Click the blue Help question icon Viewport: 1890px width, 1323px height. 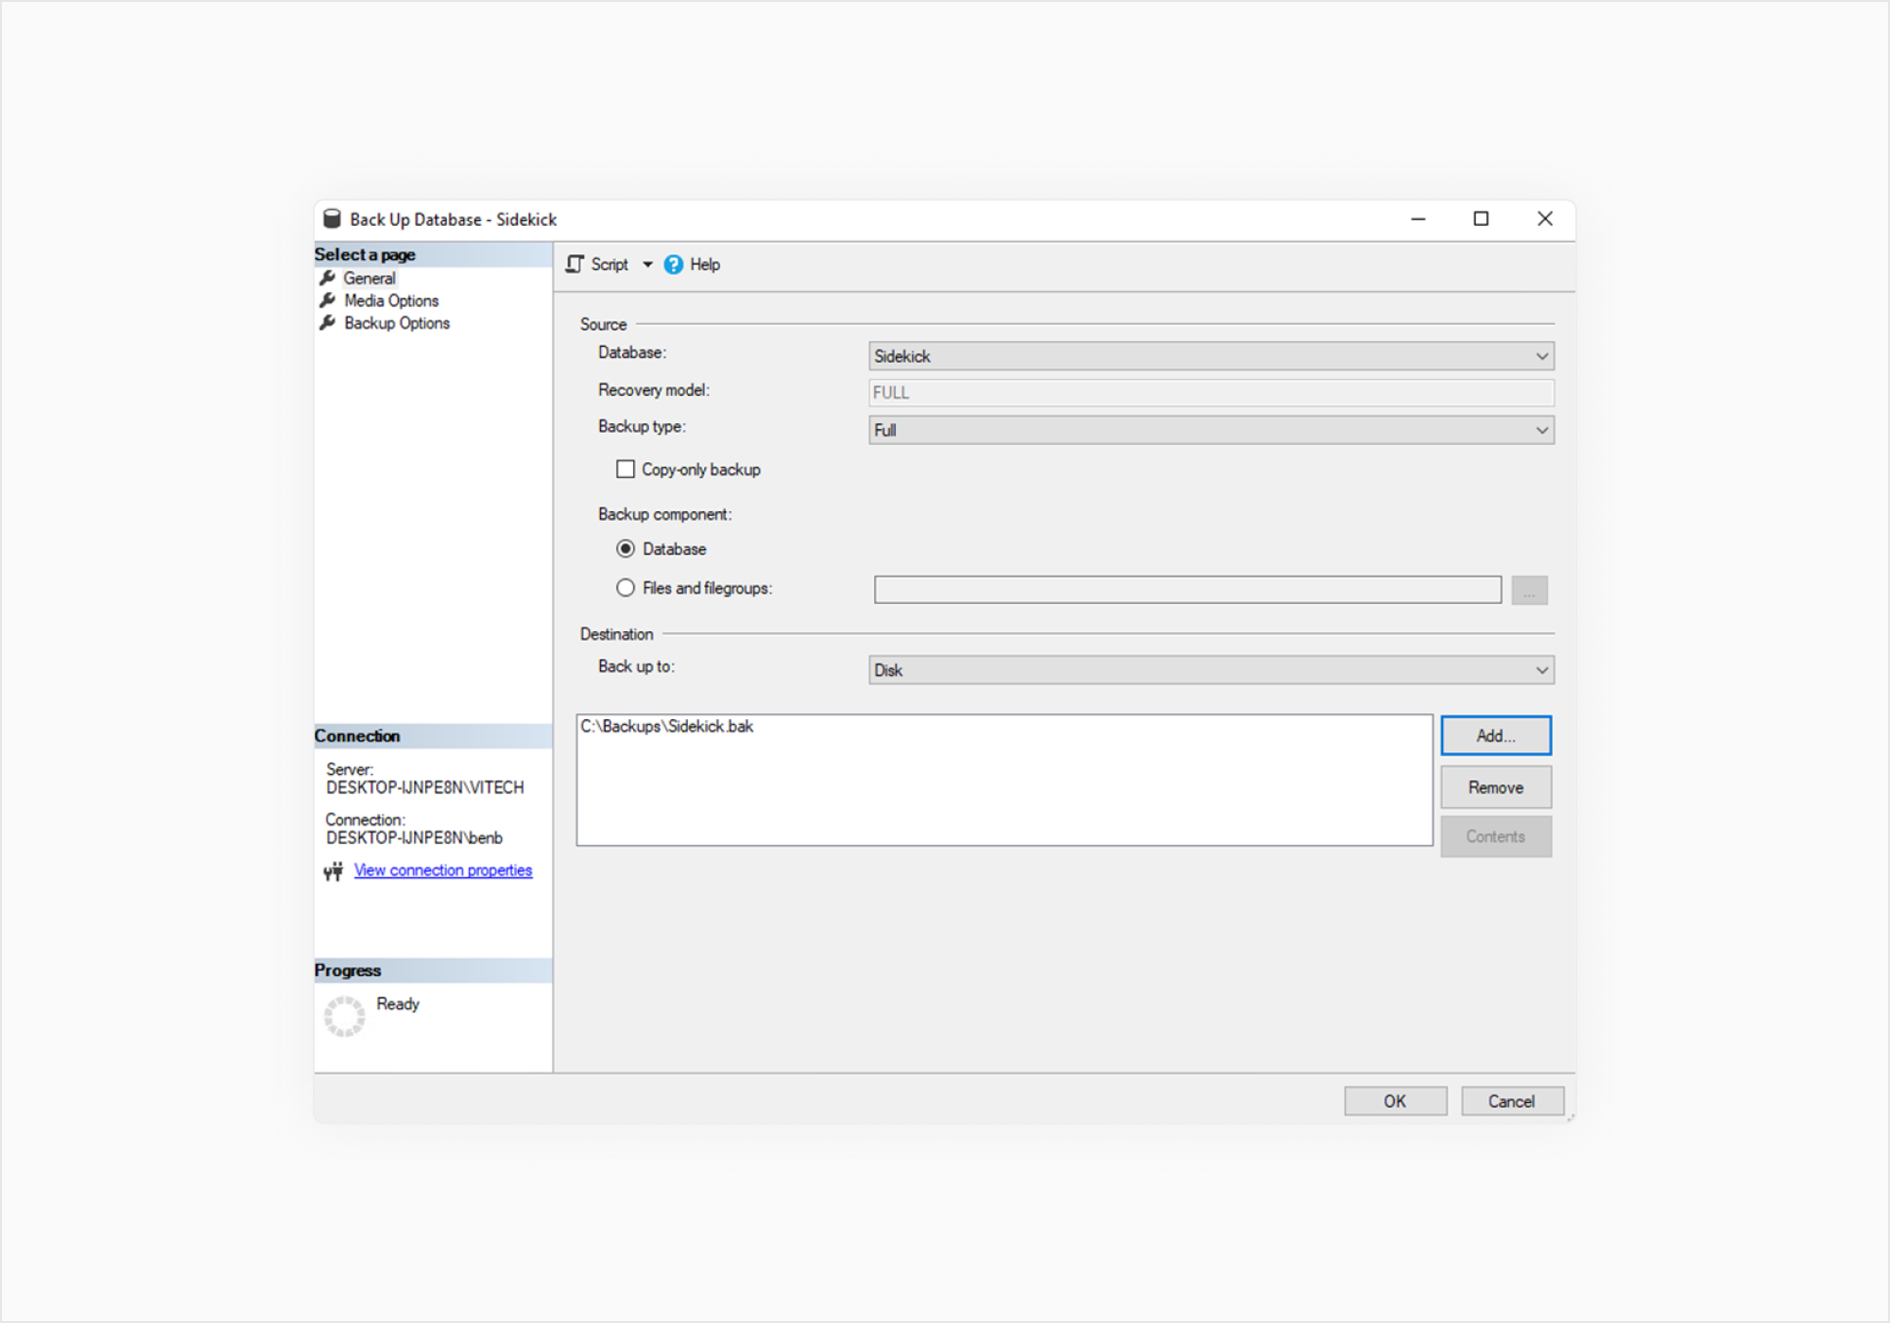(x=673, y=265)
